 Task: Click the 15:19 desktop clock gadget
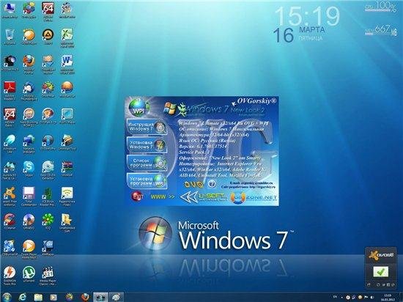pos(307,16)
